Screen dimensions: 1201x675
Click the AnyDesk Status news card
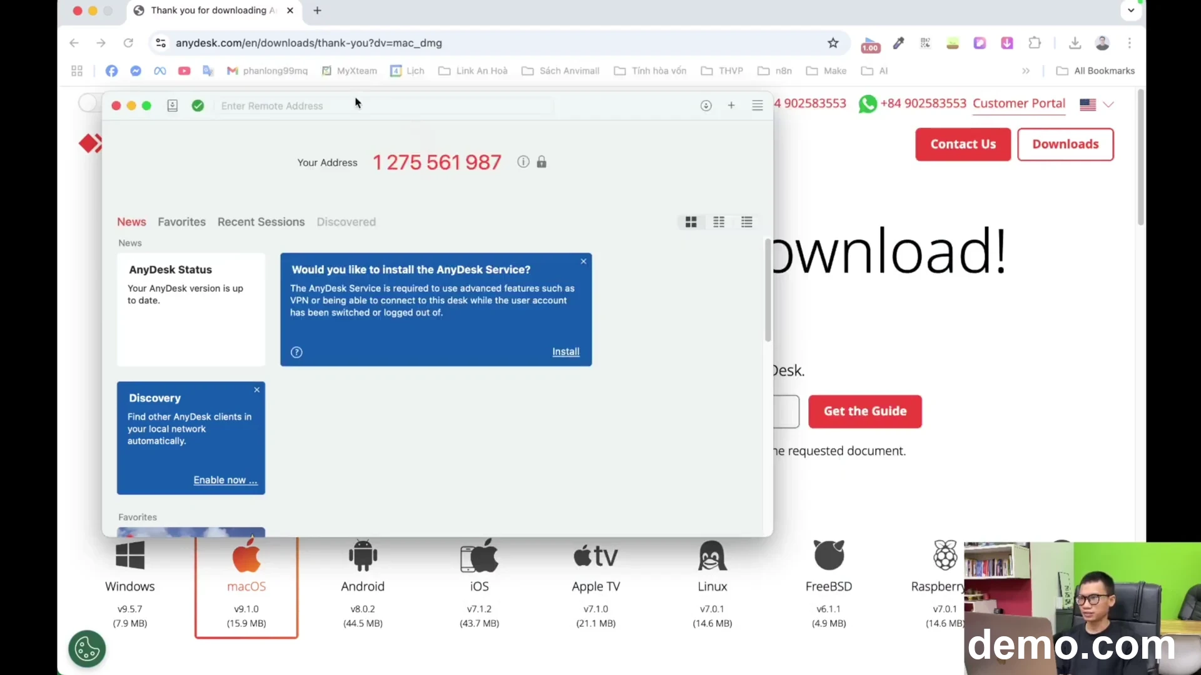click(x=191, y=309)
